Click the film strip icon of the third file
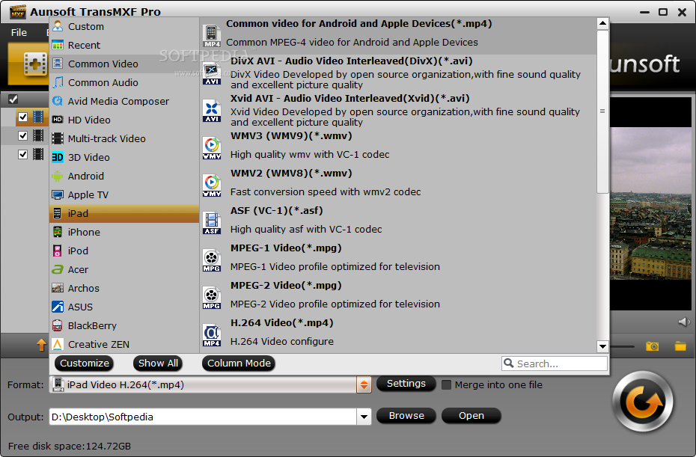 (39, 154)
